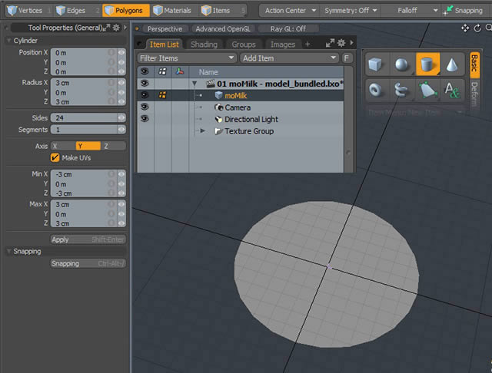Select the Cylinder primitive tool
The height and width of the screenshot is (373, 492).
[x=427, y=64]
